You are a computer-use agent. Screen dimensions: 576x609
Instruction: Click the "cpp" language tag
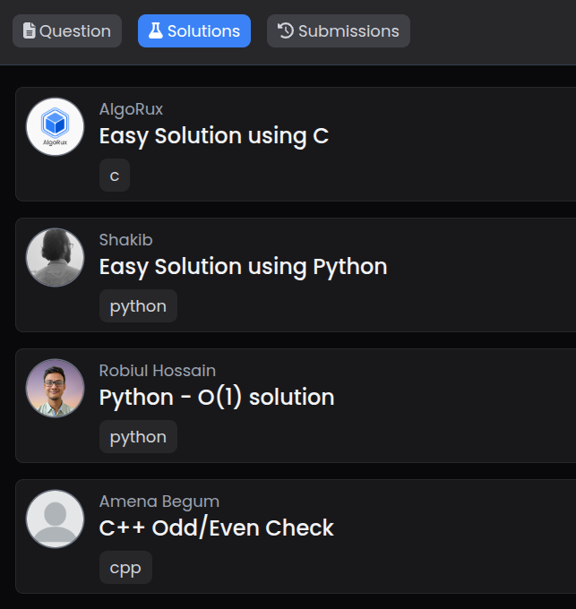click(125, 568)
